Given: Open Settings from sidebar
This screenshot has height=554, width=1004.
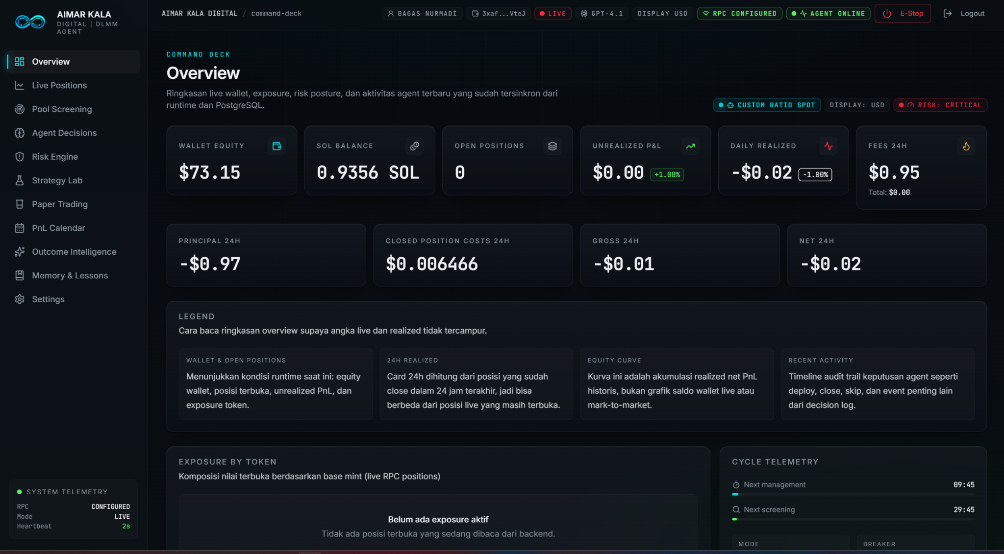Looking at the screenshot, I should (x=74, y=299).
